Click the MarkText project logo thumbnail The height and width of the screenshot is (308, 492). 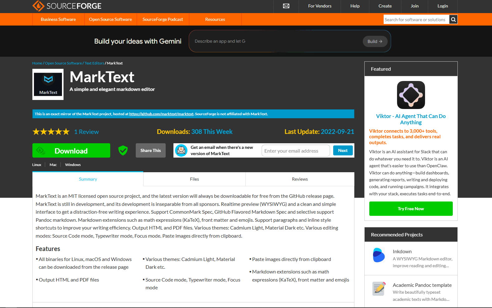tap(48, 84)
